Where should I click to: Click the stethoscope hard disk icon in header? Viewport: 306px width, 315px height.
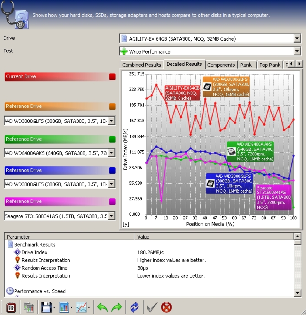coord(15,15)
